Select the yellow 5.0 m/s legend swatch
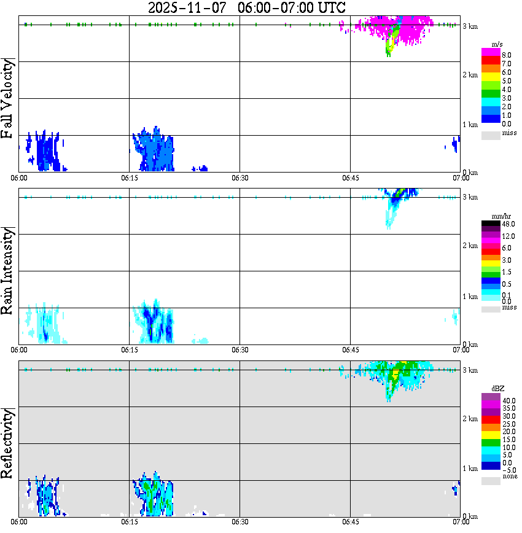Image resolution: width=522 pixels, height=533 pixels. click(491, 77)
